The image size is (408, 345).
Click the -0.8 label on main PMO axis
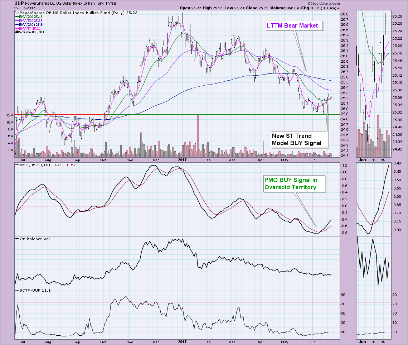pyautogui.click(x=344, y=233)
